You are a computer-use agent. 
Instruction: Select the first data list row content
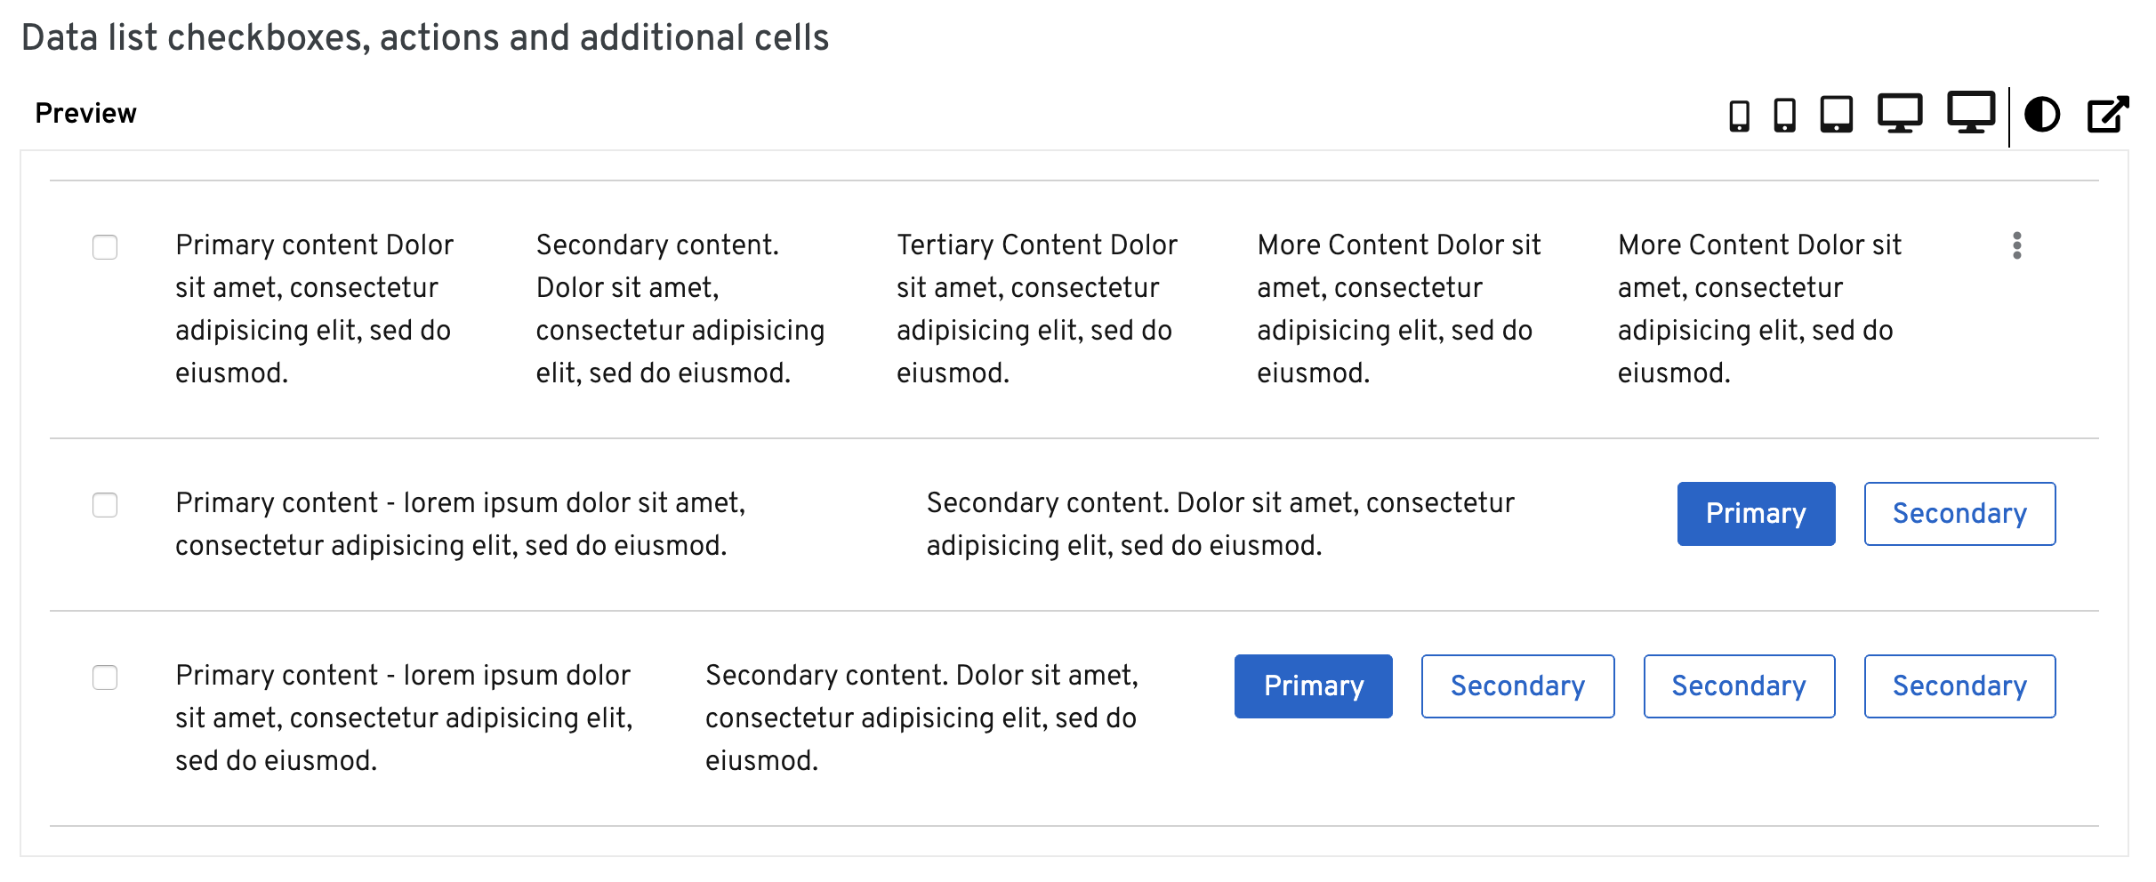click(314, 308)
